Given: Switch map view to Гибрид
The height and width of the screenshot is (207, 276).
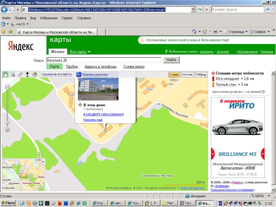Looking at the screenshot, I should (201, 75).
